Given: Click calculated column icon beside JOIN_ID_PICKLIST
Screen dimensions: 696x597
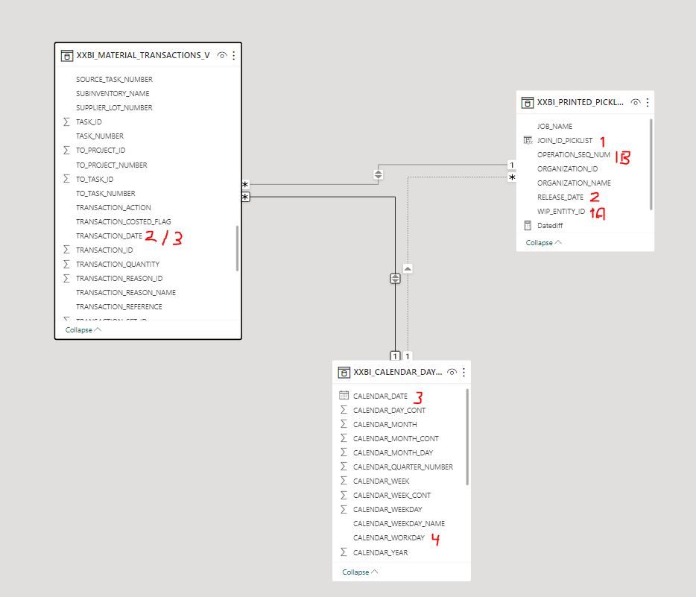Looking at the screenshot, I should click(x=528, y=140).
